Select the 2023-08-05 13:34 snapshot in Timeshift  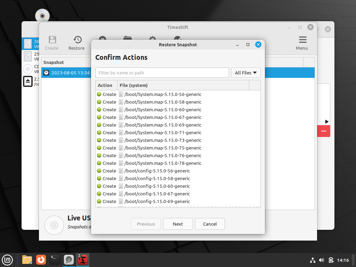[66, 73]
